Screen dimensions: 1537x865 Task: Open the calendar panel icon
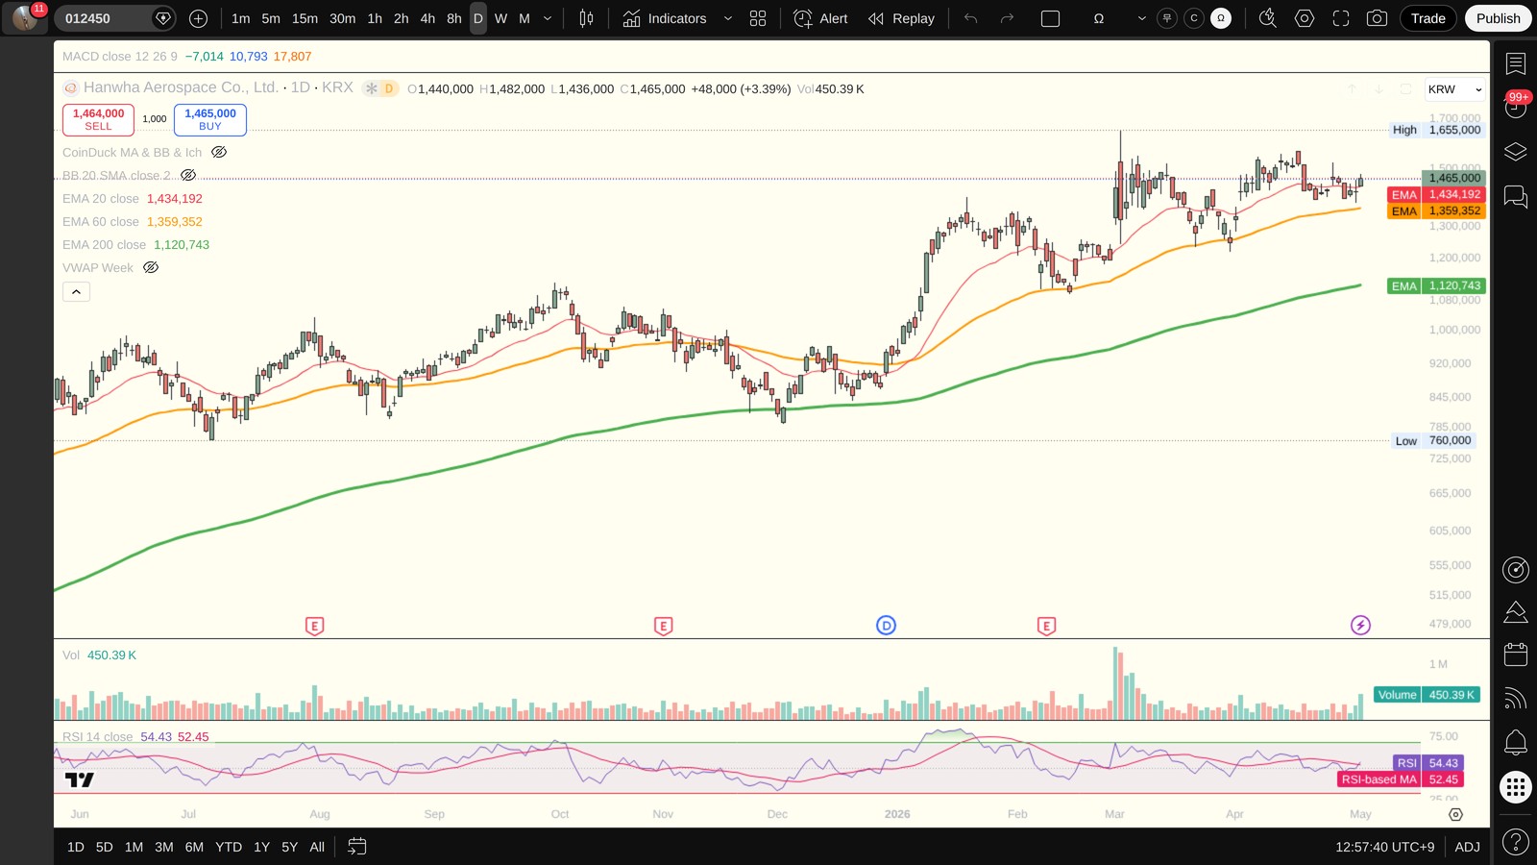point(1516,655)
